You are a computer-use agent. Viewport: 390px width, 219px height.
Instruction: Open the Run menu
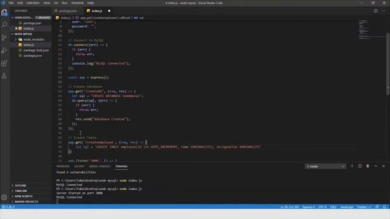point(65,3)
